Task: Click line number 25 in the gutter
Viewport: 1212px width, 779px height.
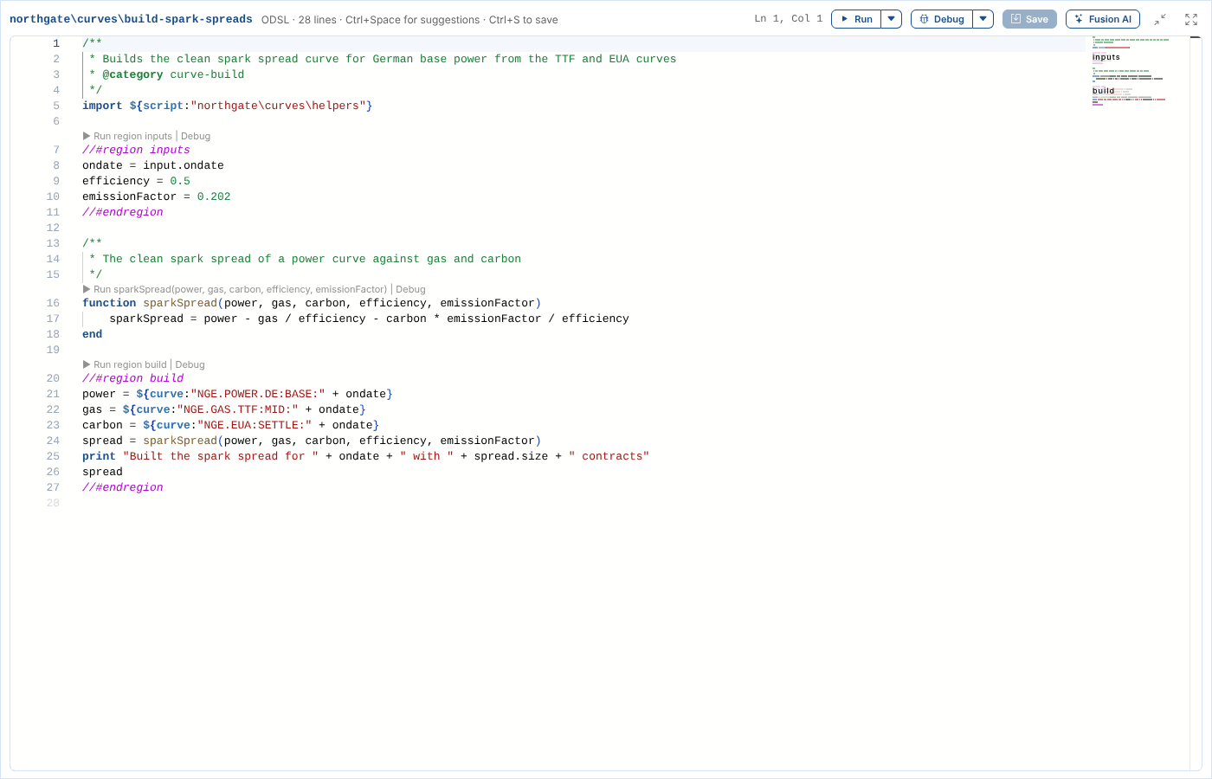Action: 53,456
